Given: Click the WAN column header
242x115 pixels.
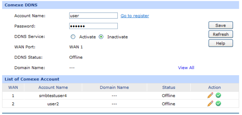Looking at the screenshot, I should pos(13,87).
